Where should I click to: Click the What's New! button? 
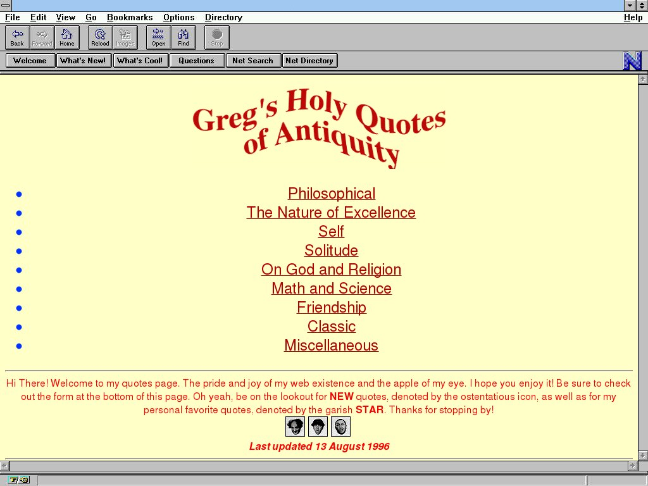pos(83,61)
